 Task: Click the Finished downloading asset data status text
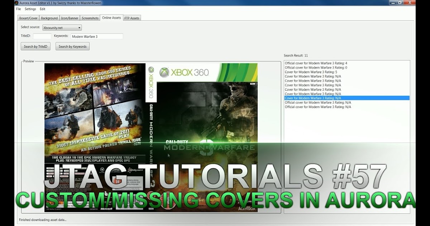43,220
